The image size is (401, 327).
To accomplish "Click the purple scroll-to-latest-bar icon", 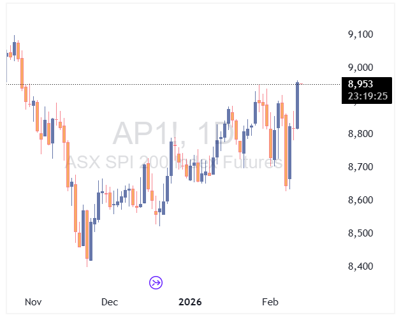I will coord(156,282).
